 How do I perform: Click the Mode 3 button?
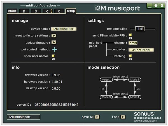click(x=106, y=97)
